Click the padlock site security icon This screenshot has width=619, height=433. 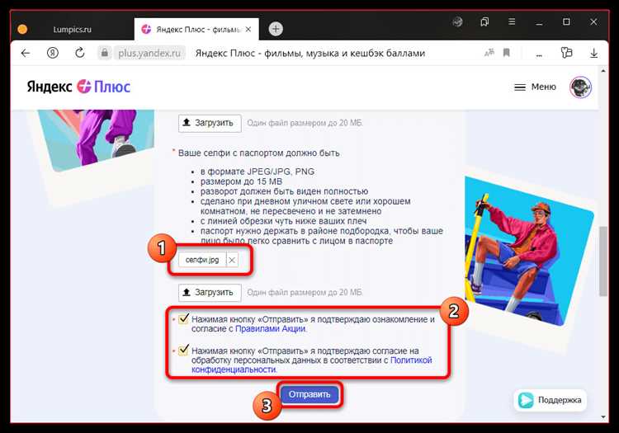pos(105,53)
